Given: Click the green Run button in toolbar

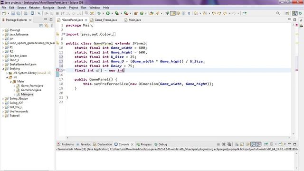Looking at the screenshot, I should pyautogui.click(x=108, y=13).
